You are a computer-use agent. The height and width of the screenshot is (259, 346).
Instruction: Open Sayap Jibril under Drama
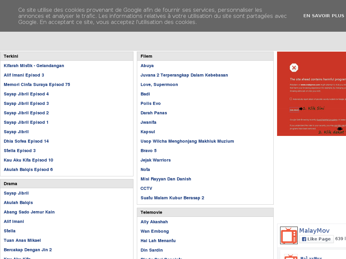(16, 193)
